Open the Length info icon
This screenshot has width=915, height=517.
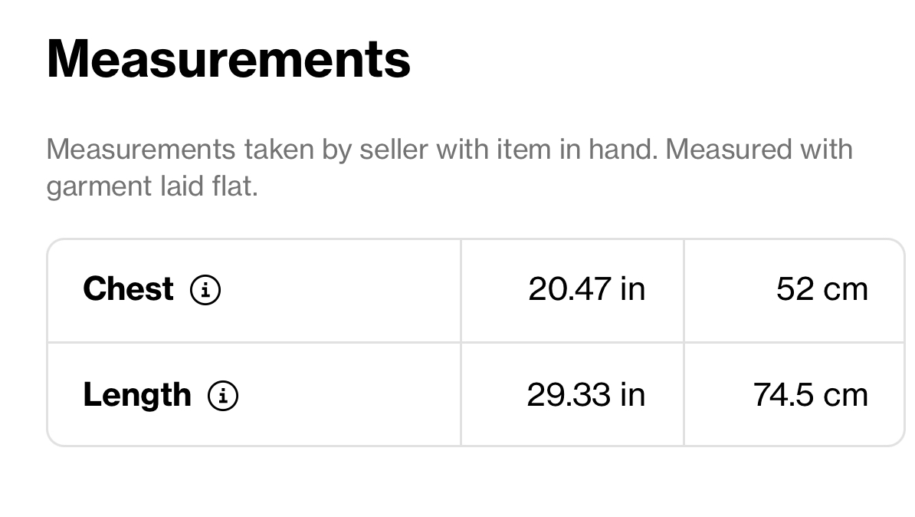223,396
